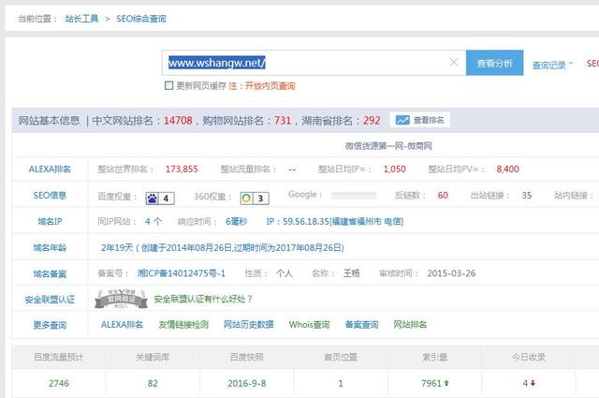Click the 域名备案 row label
Viewport: 599px width, 398px height.
[x=50, y=273]
